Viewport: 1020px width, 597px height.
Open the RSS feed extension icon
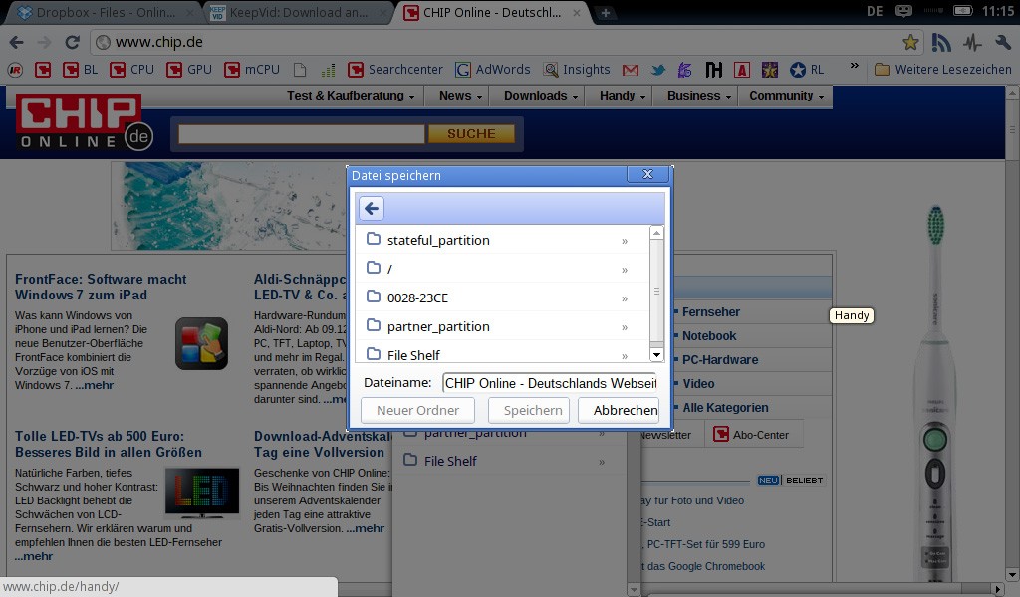tap(941, 43)
